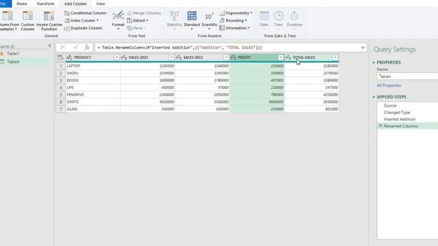Image resolution: width=438 pixels, height=246 pixels.
Task: Add a Custom Column
Action: point(27,20)
